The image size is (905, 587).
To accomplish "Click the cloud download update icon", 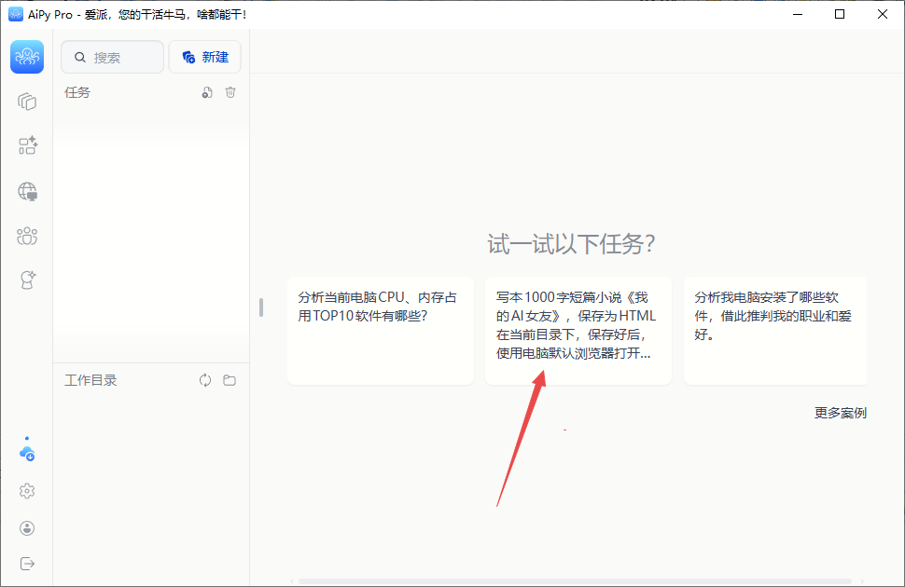I will click(x=27, y=453).
